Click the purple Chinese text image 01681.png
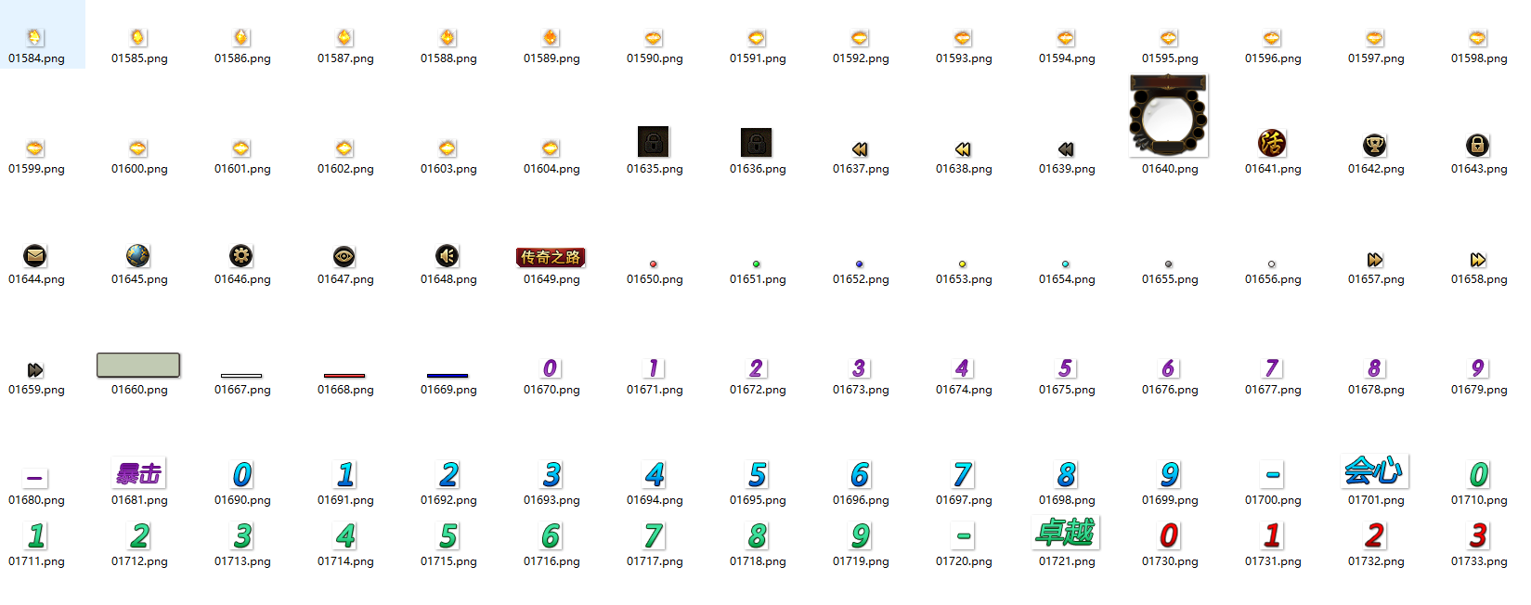The width and height of the screenshot is (1531, 605). 138,473
